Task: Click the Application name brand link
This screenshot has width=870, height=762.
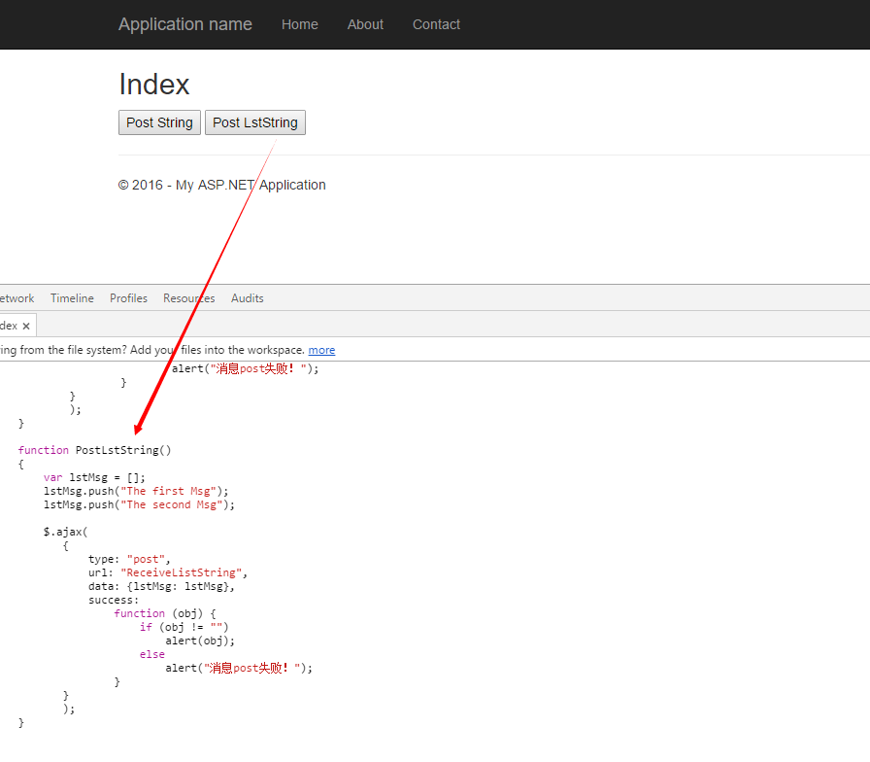Action: click(184, 24)
